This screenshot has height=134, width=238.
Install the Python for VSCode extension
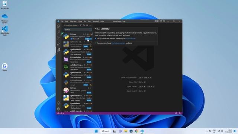pos(86,47)
